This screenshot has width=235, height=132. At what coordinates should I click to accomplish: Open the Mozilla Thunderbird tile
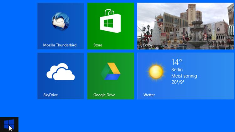pos(60,26)
